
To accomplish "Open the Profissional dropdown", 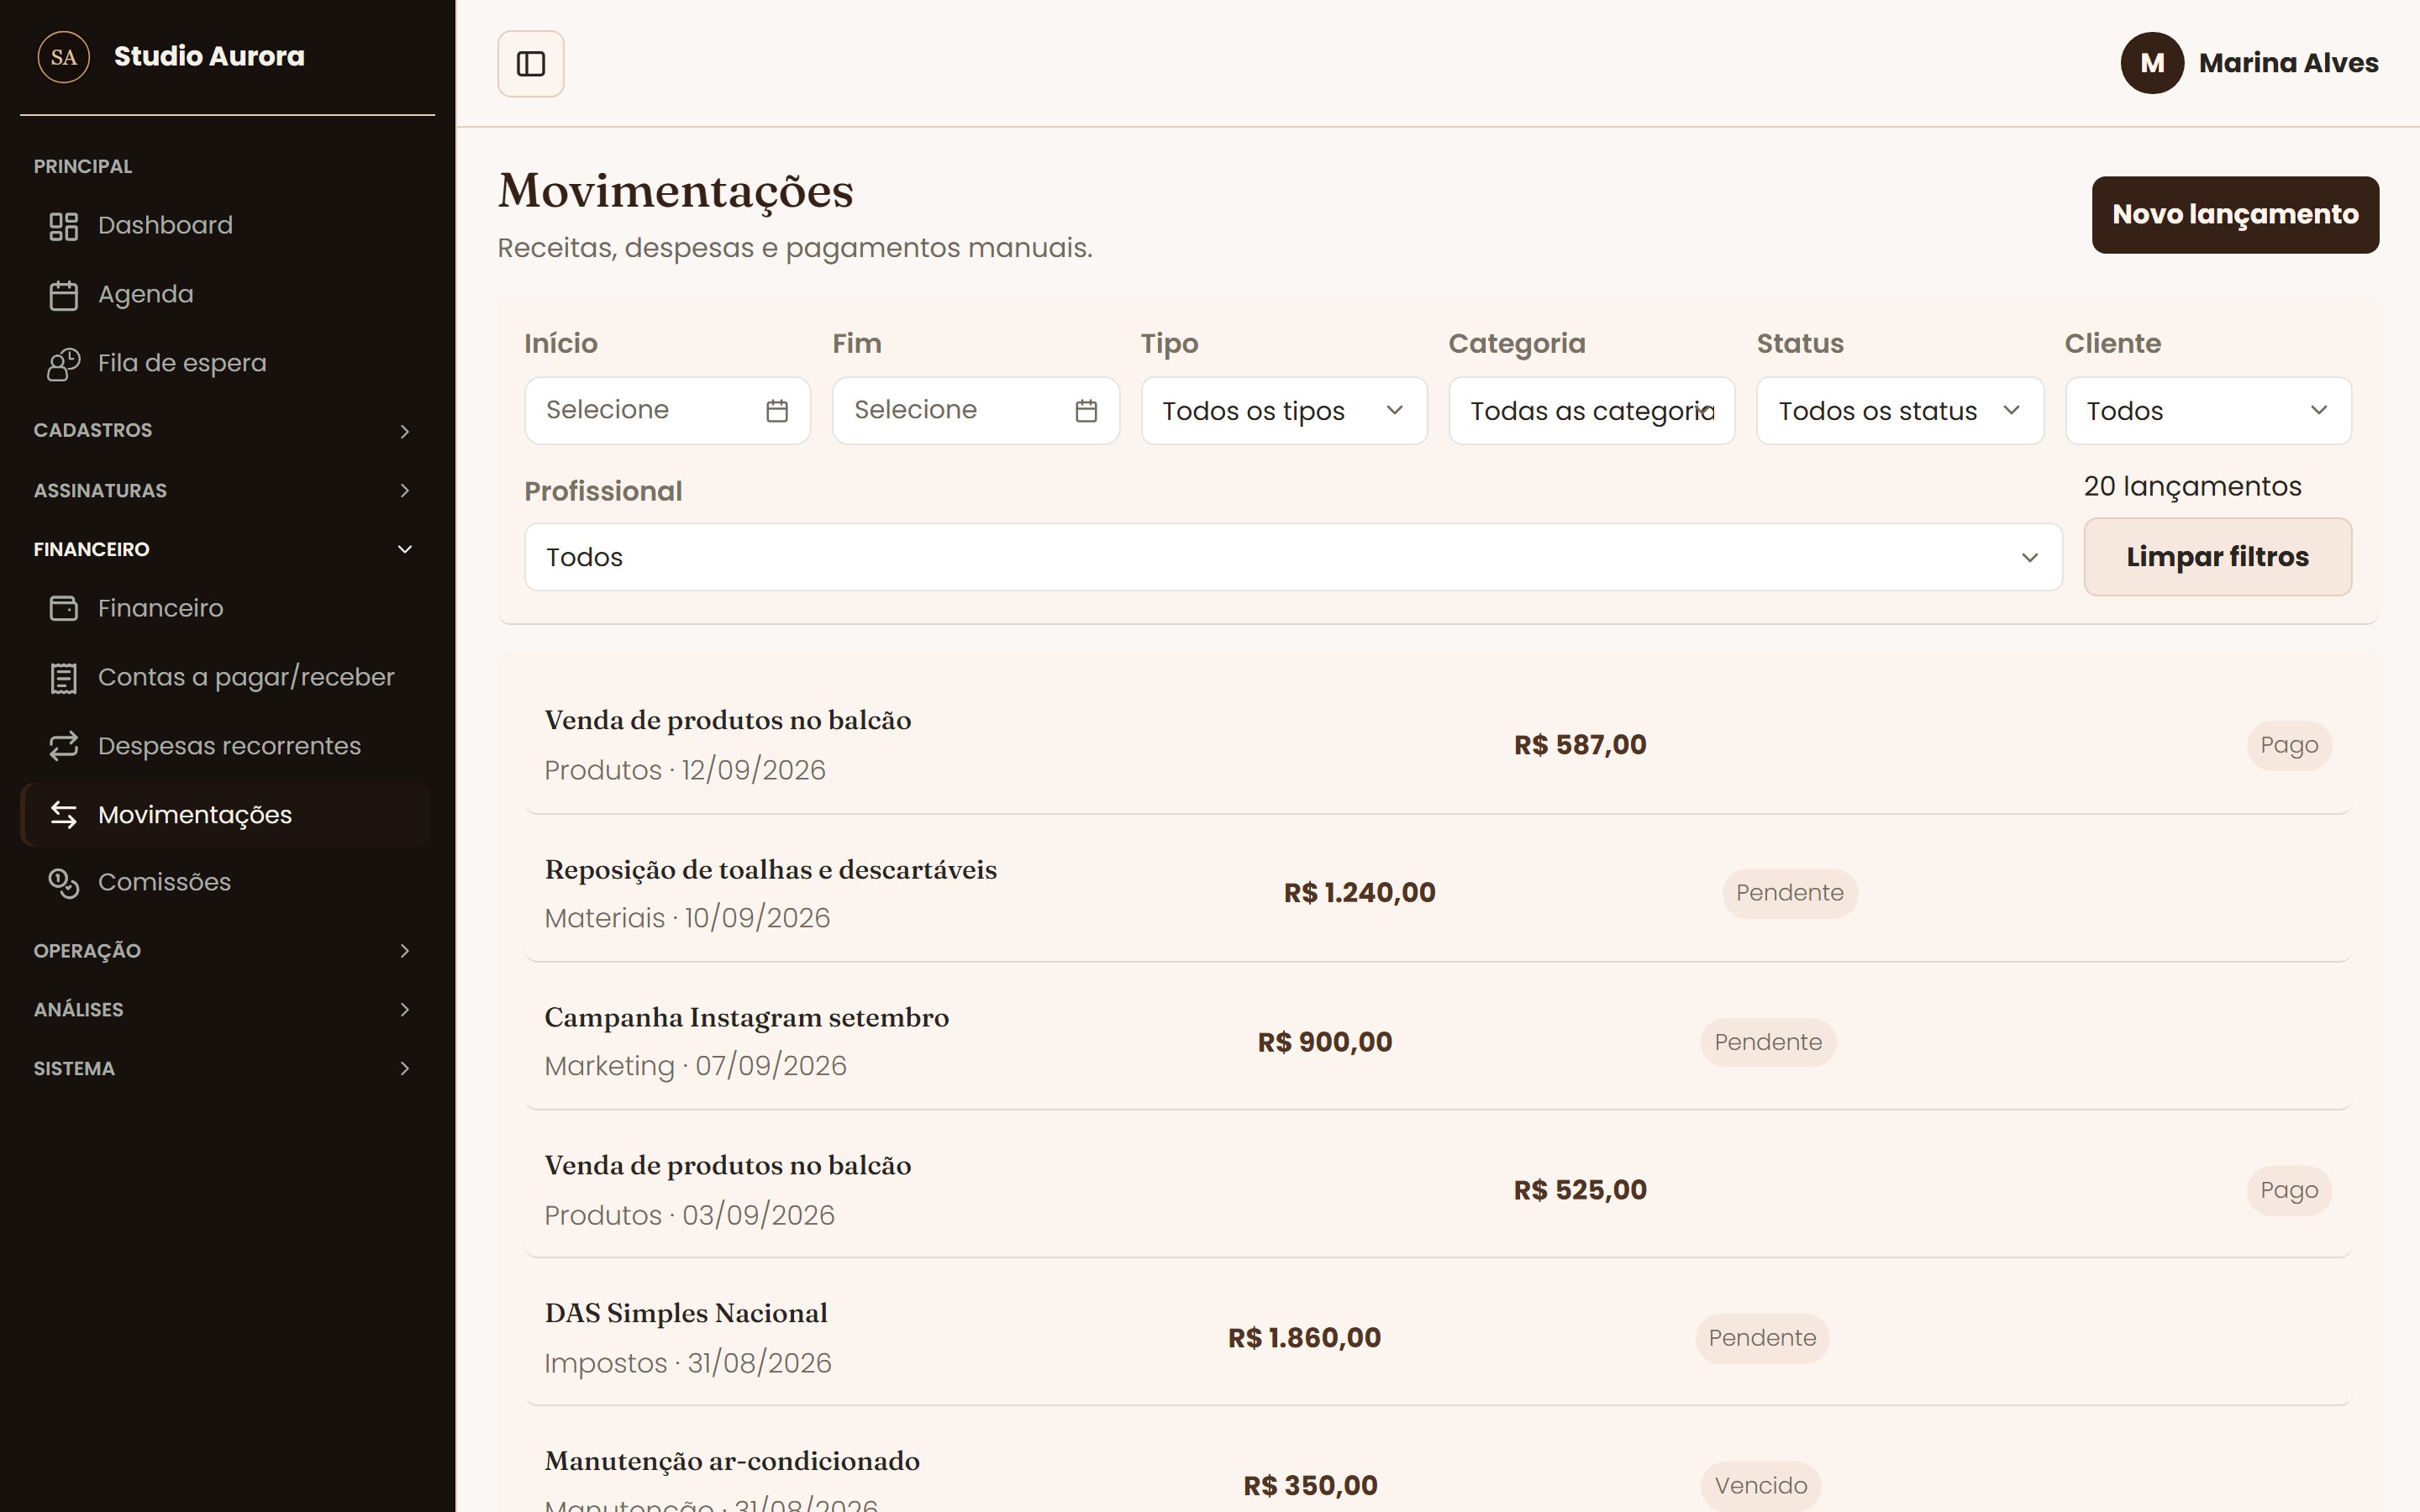I will point(1293,557).
